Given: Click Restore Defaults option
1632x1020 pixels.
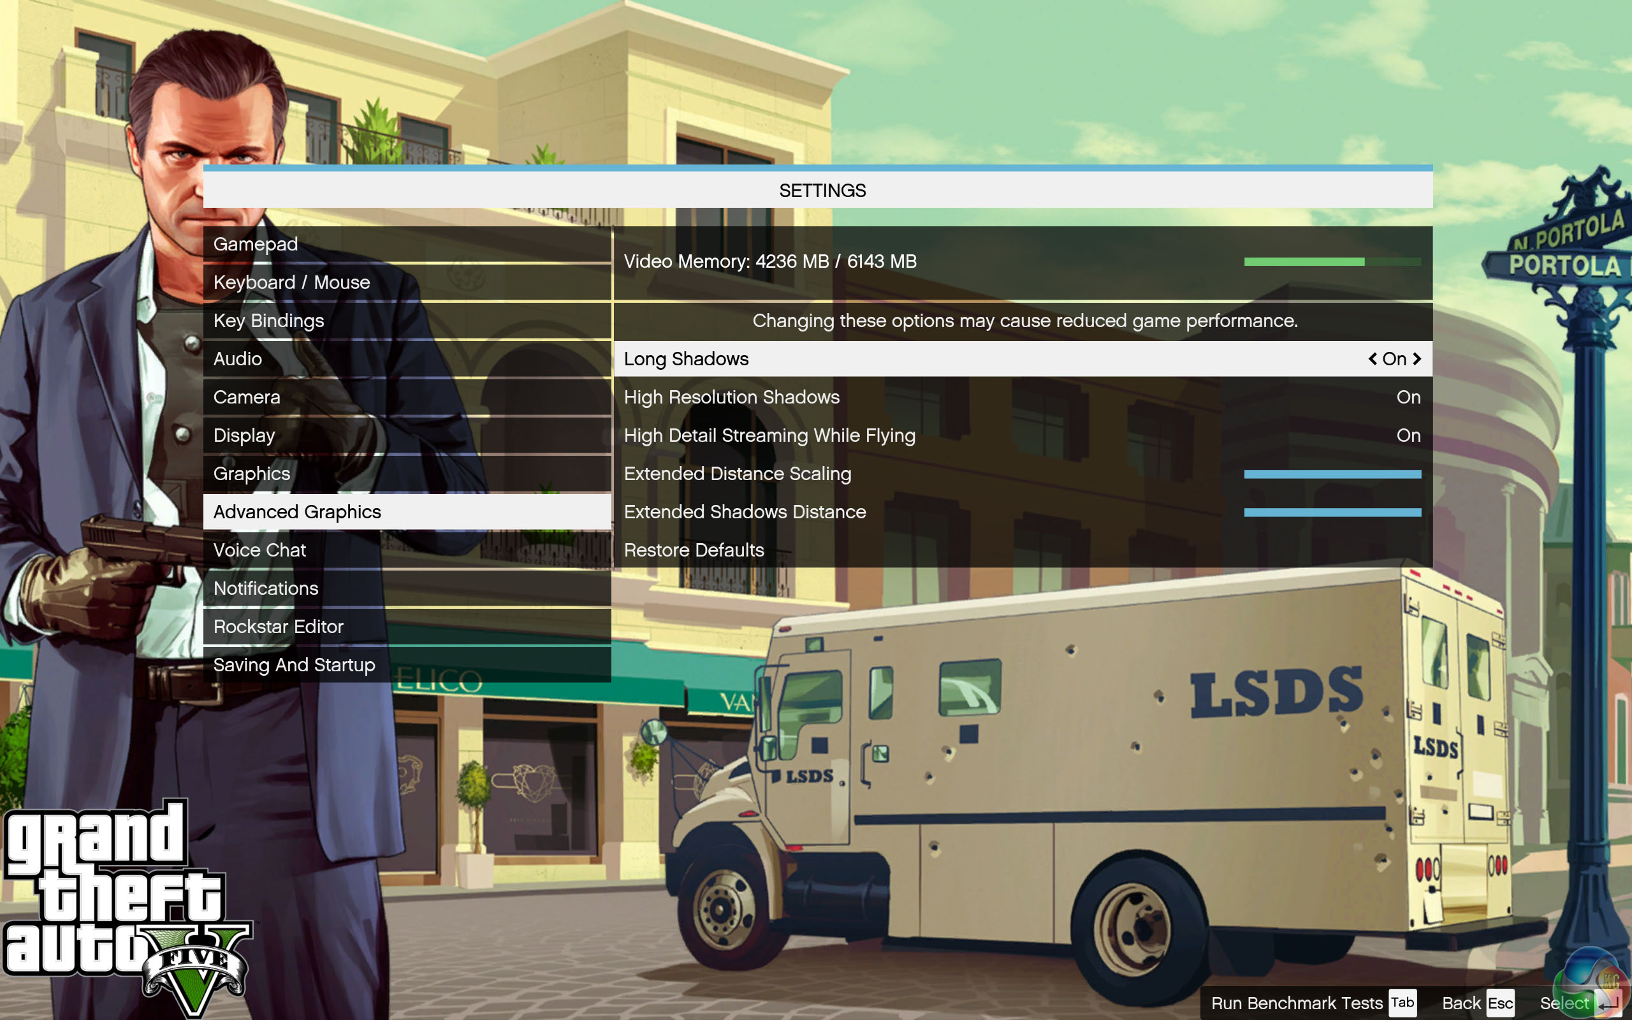Looking at the screenshot, I should point(694,550).
